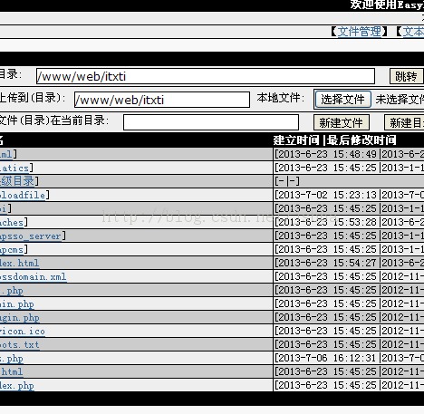The height and width of the screenshot is (414, 424).
Task: Open the 文件管理 link
Action: point(359,32)
